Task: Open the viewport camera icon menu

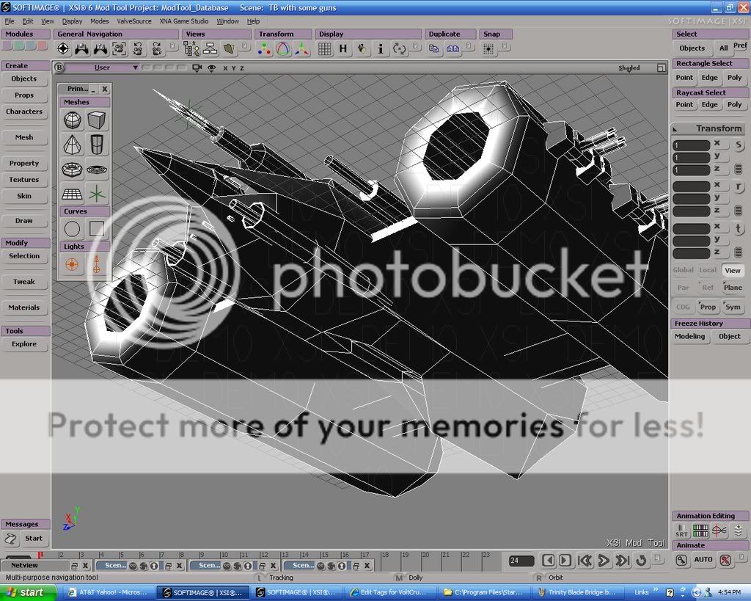Action: coord(197,68)
